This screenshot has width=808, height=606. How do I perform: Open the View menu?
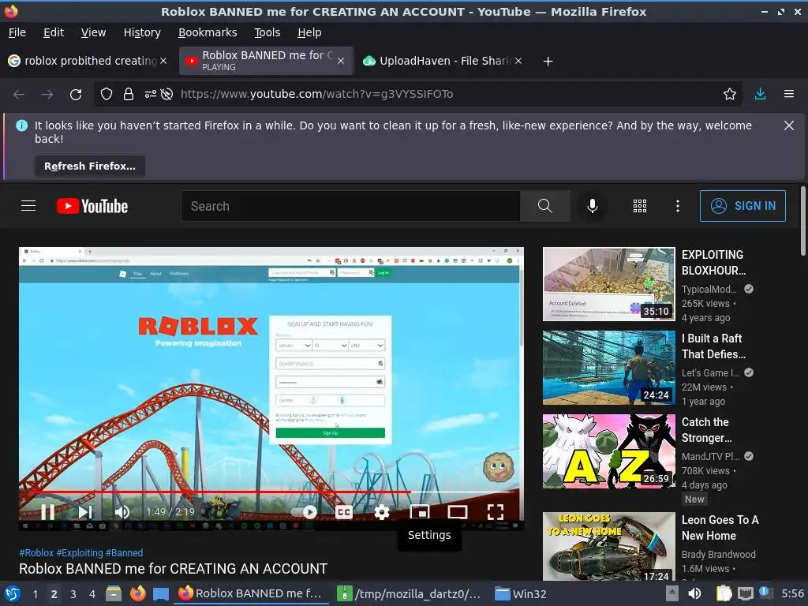click(93, 32)
